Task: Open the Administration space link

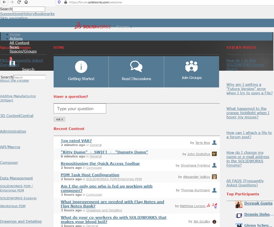Action: [13, 131]
